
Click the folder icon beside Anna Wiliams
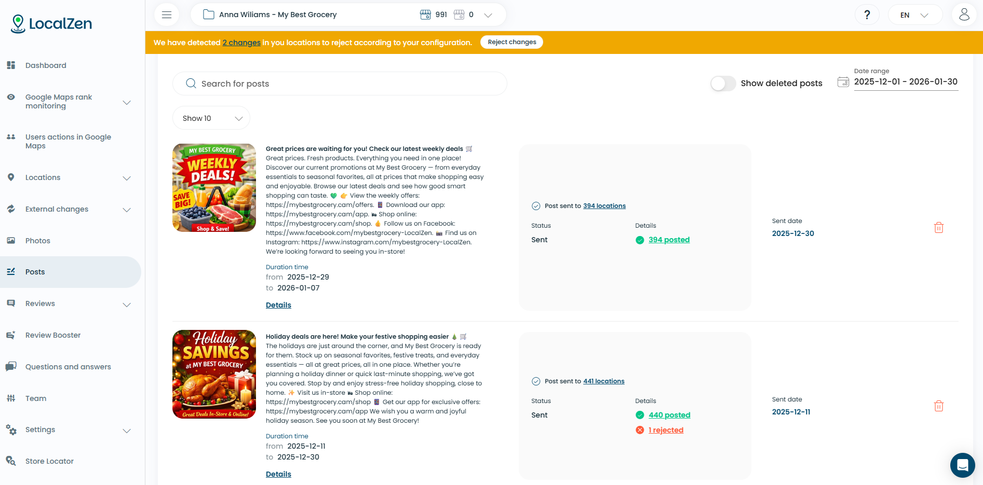tap(209, 15)
